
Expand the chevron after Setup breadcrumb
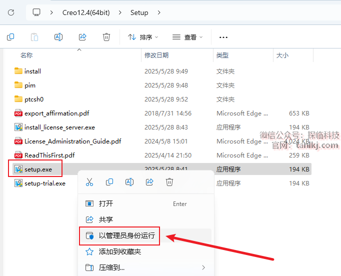tap(159, 12)
